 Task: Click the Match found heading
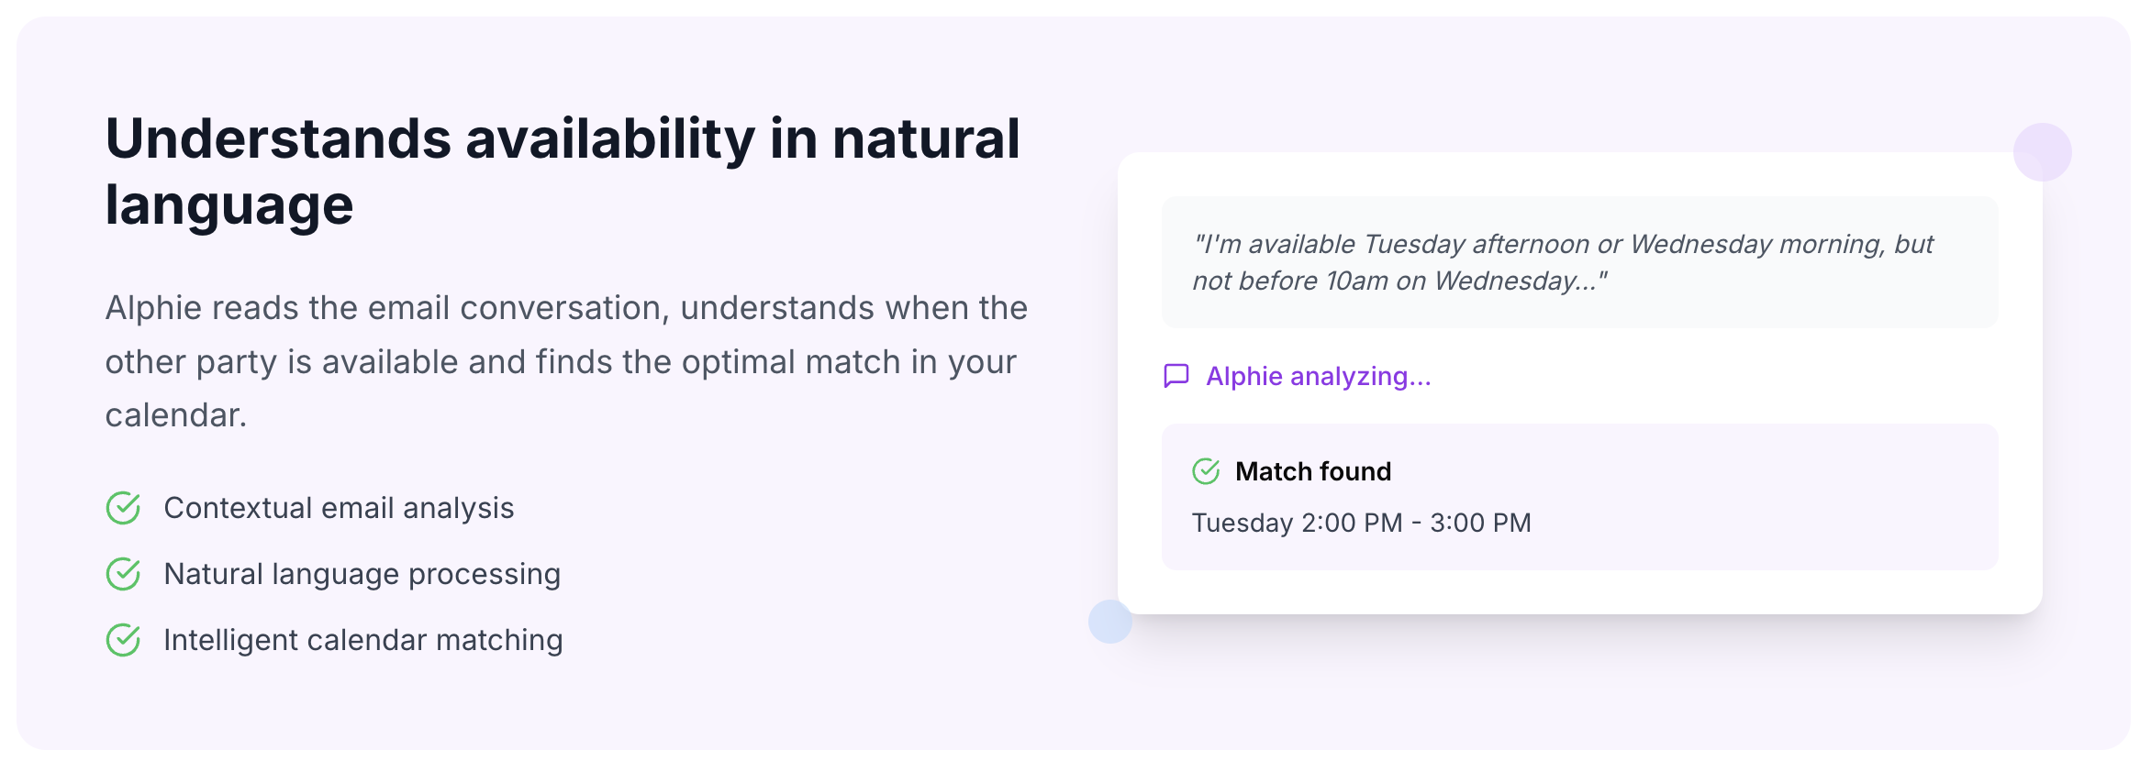coord(1313,471)
